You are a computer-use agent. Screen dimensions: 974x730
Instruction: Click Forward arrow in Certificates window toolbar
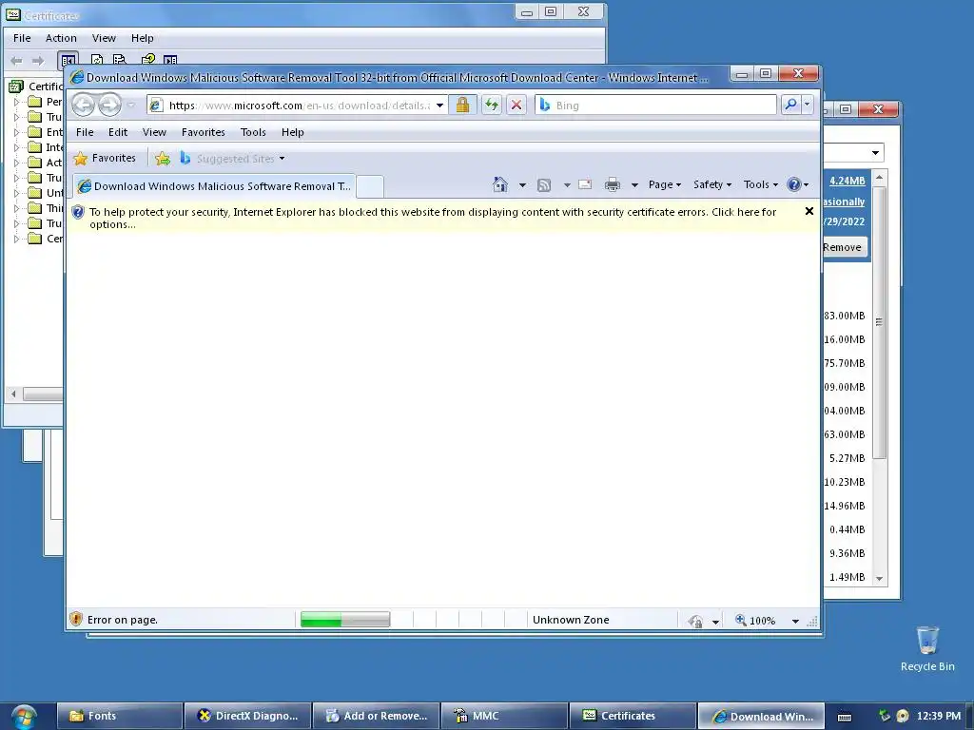38,60
